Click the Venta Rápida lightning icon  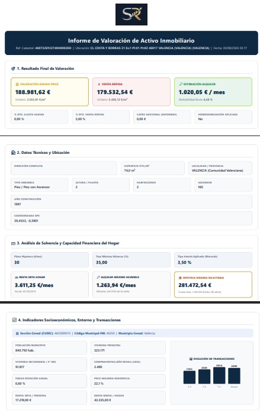point(99,84)
